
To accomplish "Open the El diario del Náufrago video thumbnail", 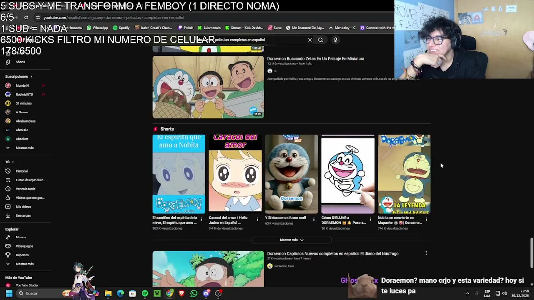I will [208, 269].
